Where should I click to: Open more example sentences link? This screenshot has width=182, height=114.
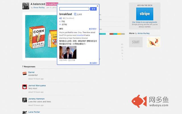93,29
